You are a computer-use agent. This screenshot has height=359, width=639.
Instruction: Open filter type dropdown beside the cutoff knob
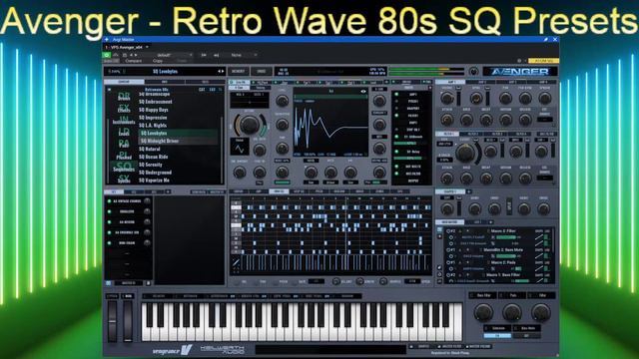pos(444,144)
